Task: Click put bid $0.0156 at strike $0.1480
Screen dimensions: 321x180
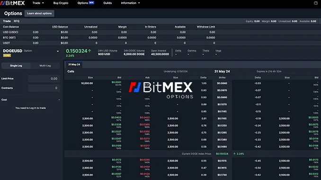Action: click(x=313, y=146)
